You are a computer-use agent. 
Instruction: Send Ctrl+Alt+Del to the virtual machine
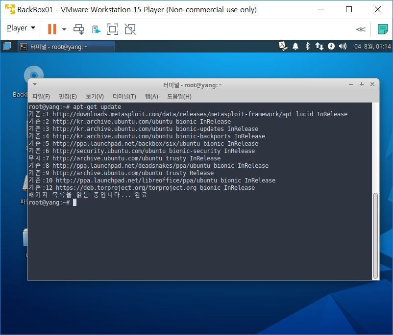click(78, 29)
